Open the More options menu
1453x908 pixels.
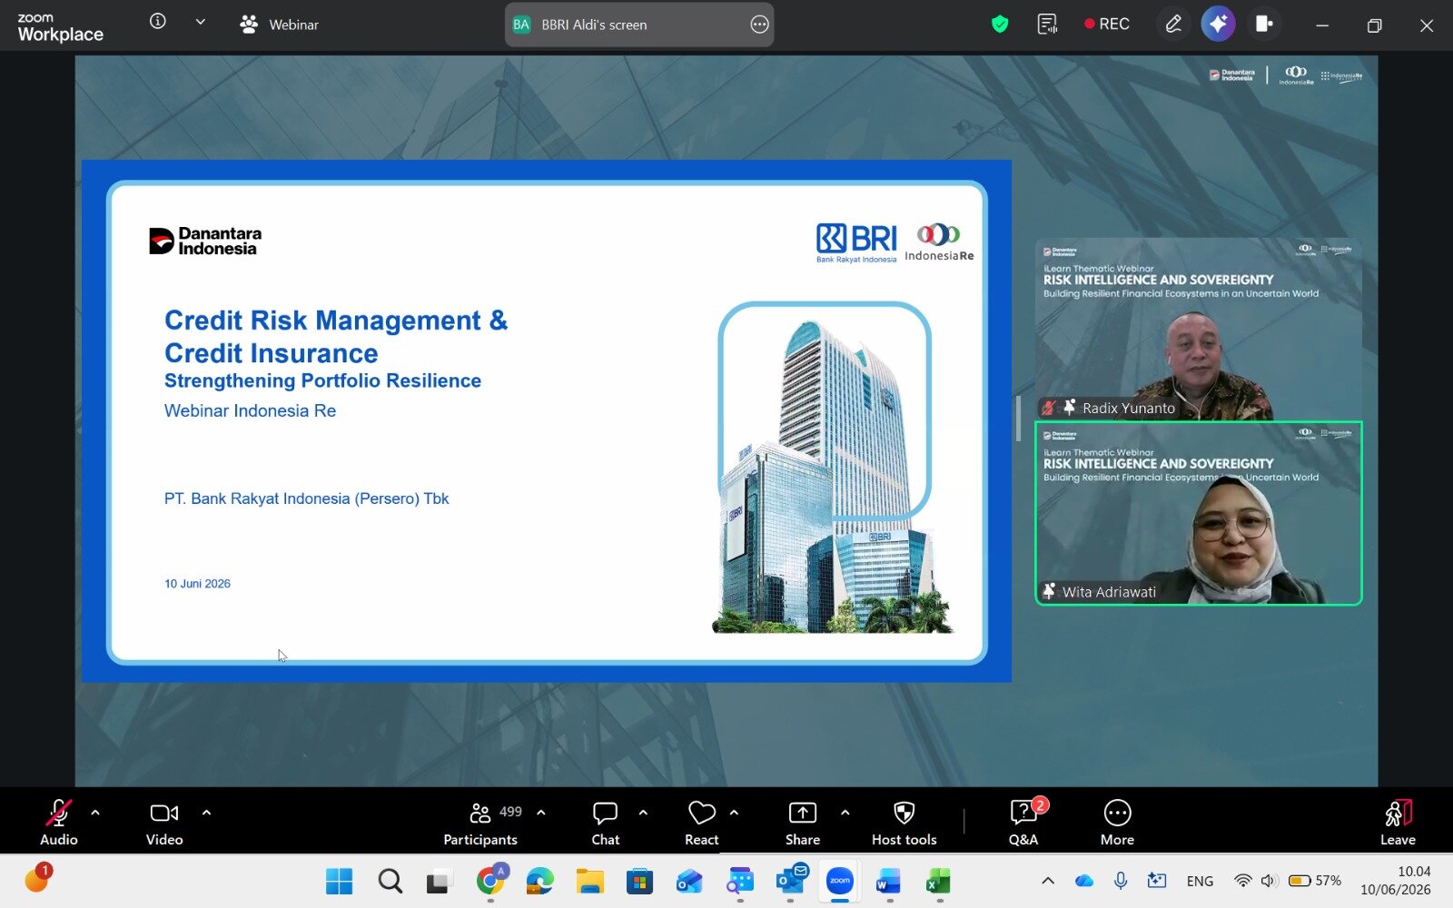(x=1117, y=823)
